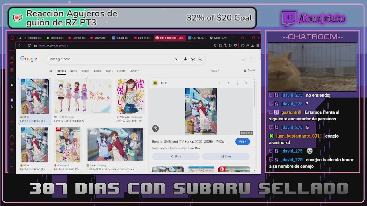Open three-dot options in IMDb preview panel
The height and width of the screenshot is (206, 367).
point(237,83)
